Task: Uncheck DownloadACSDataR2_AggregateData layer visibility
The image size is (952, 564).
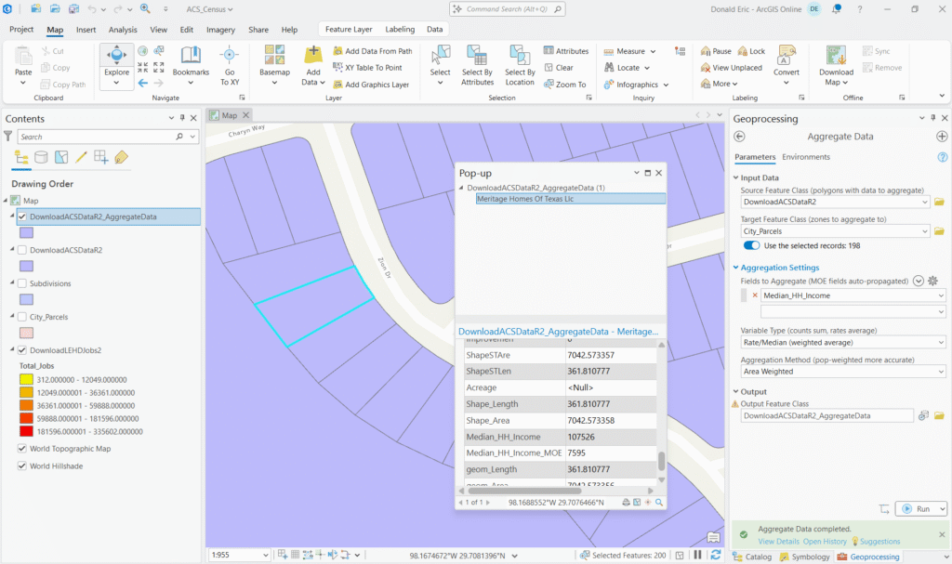Action: click(x=23, y=216)
